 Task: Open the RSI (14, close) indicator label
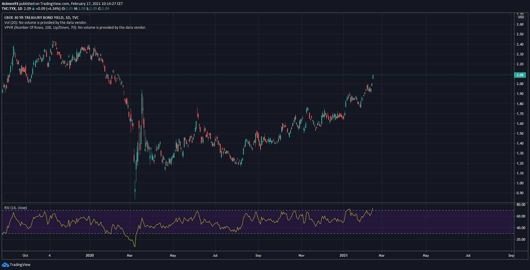point(16,208)
